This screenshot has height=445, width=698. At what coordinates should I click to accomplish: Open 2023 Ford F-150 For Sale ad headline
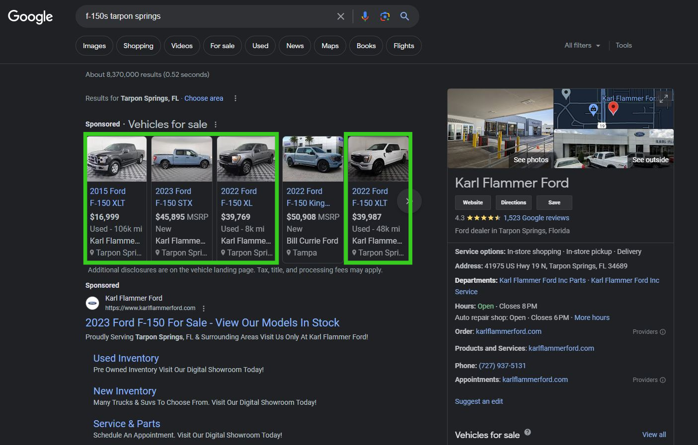tap(212, 323)
